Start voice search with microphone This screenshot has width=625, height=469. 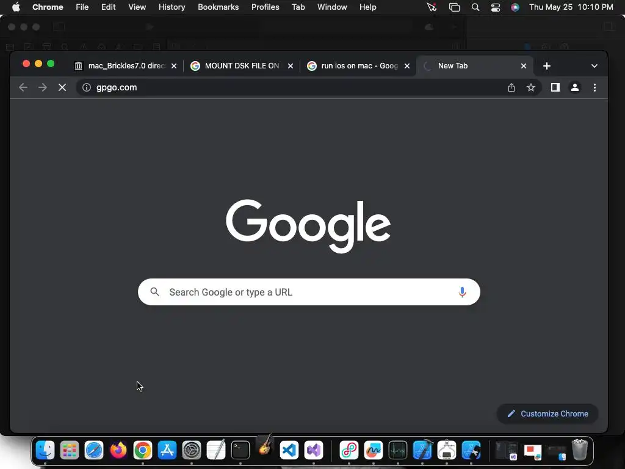[463, 292]
